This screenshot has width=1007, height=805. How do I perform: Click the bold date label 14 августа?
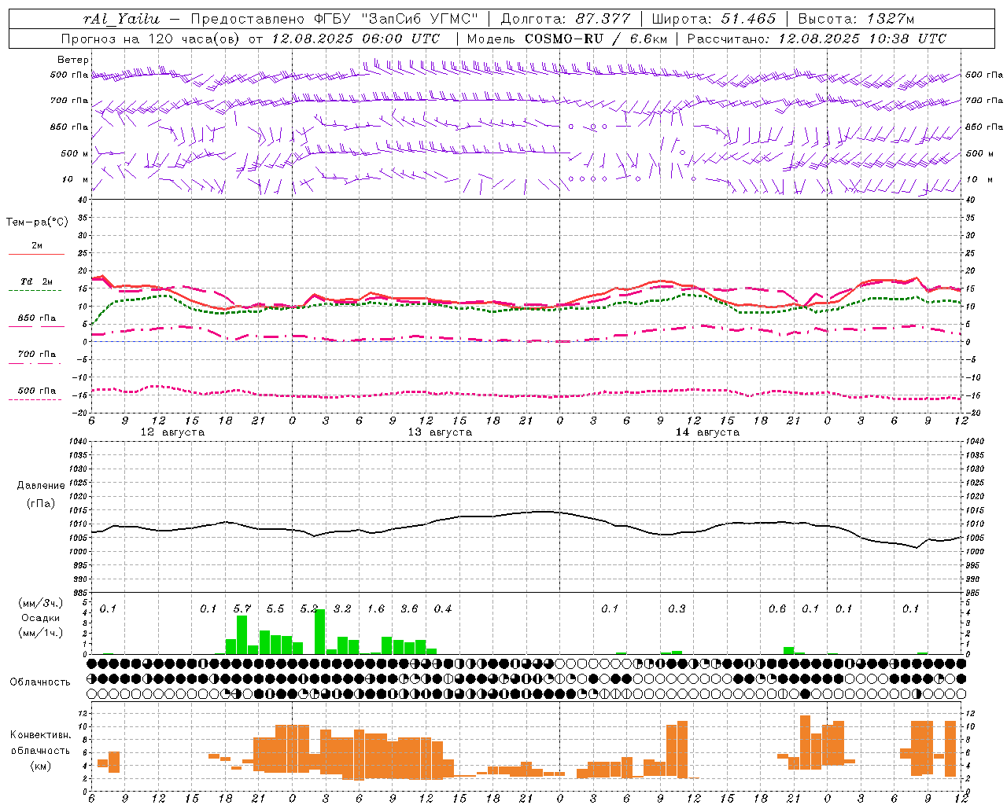[707, 432]
